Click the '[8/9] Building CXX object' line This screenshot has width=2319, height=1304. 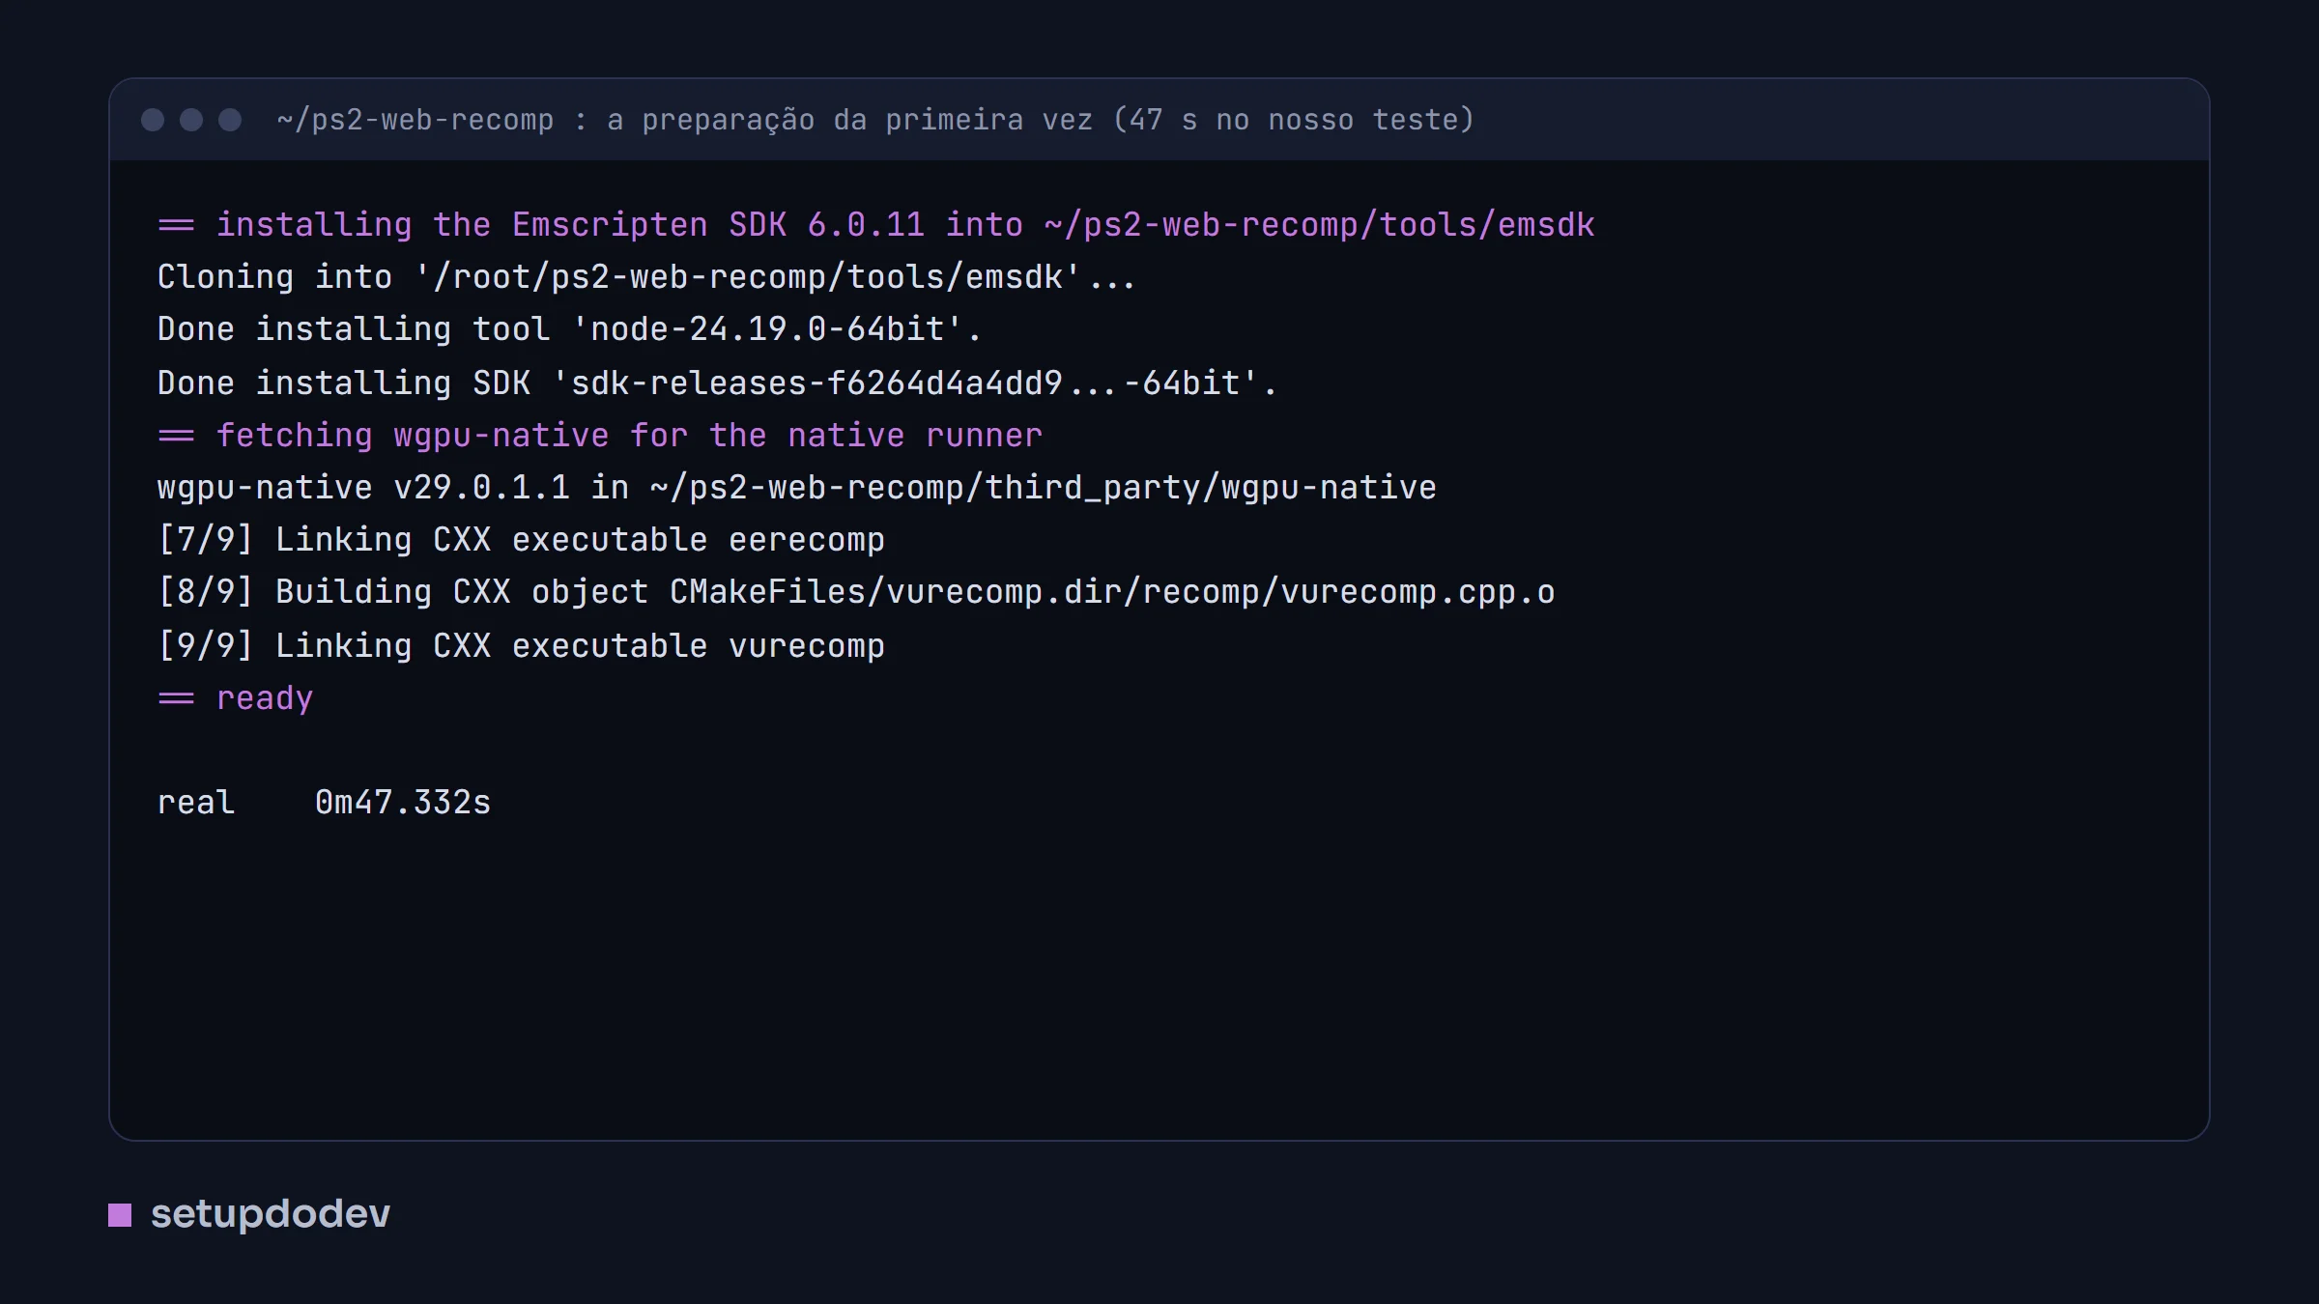856,592
